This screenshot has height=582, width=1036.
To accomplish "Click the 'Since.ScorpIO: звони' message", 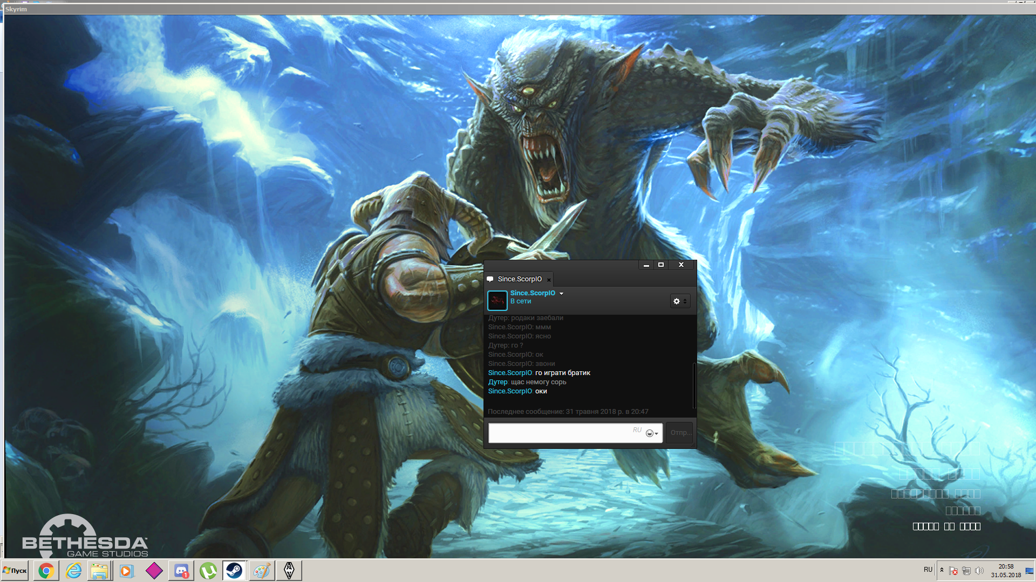I will [521, 364].
